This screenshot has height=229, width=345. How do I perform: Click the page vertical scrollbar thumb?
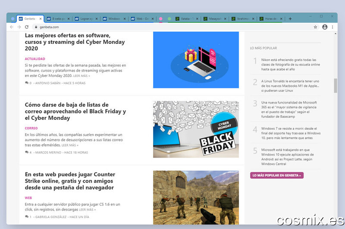pyautogui.click(x=336, y=85)
